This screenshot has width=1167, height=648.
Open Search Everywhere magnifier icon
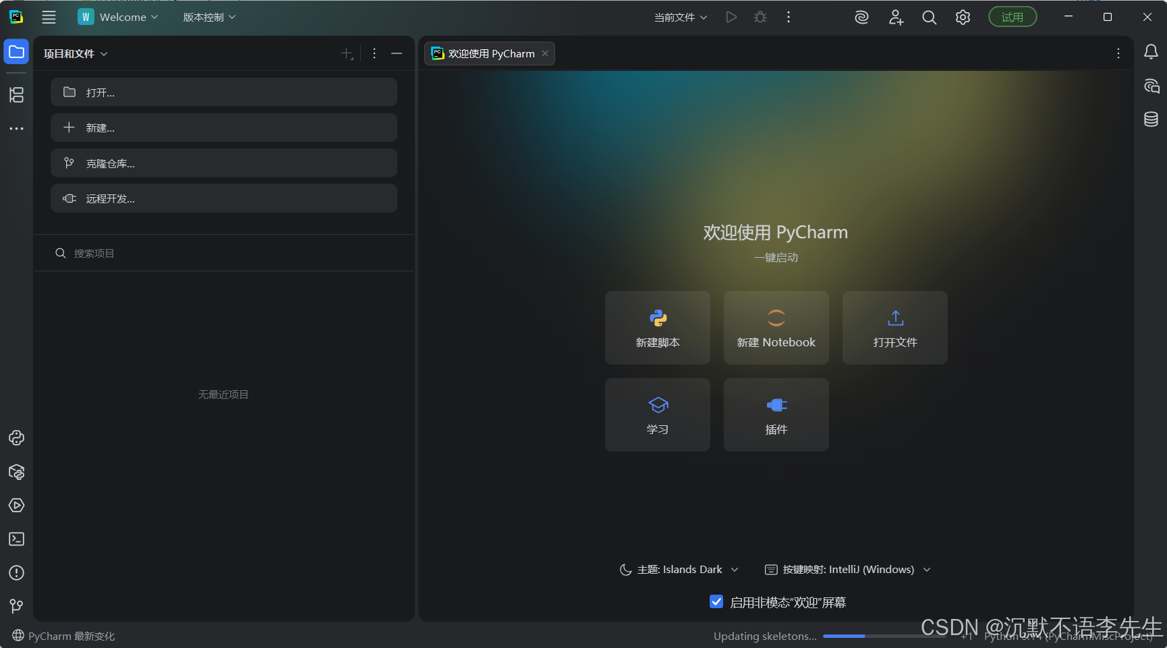tap(929, 18)
